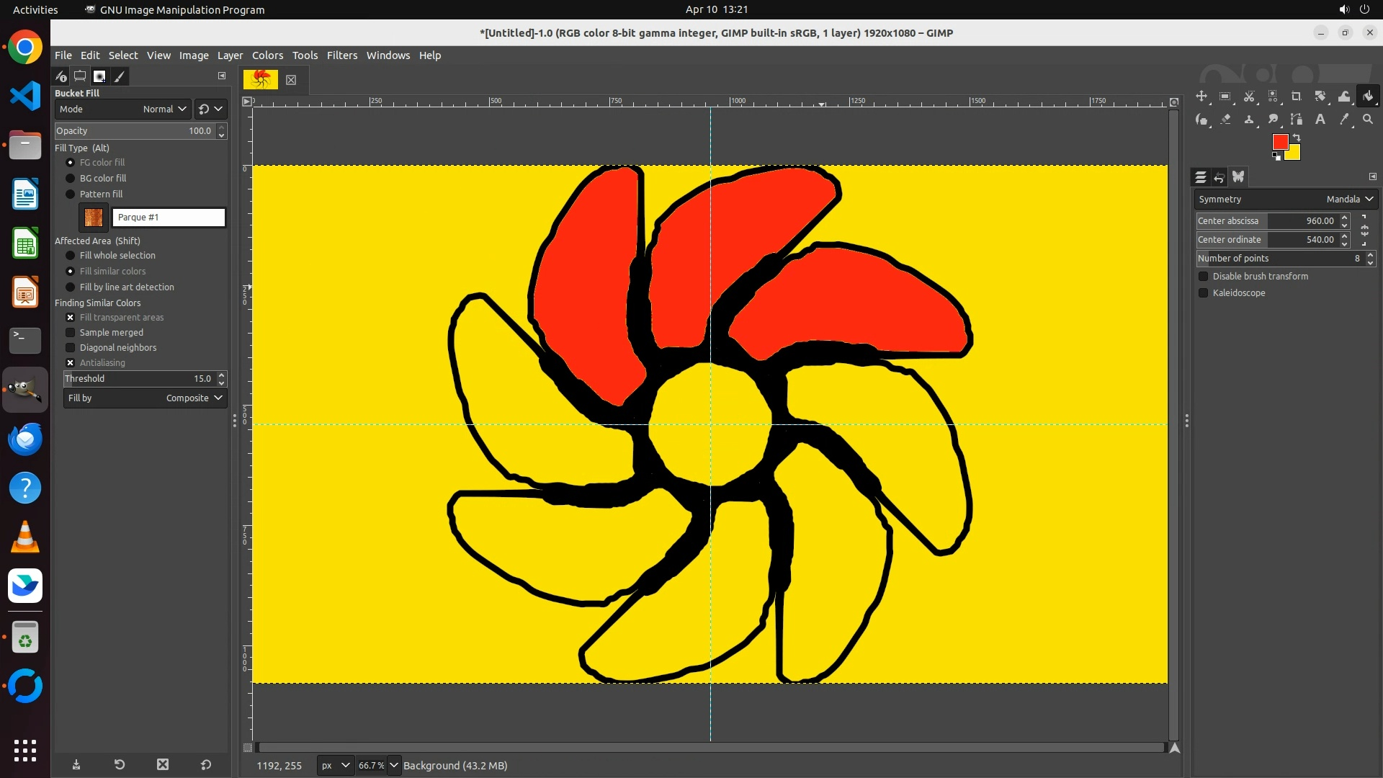Check Disable brush transform

point(1203,277)
